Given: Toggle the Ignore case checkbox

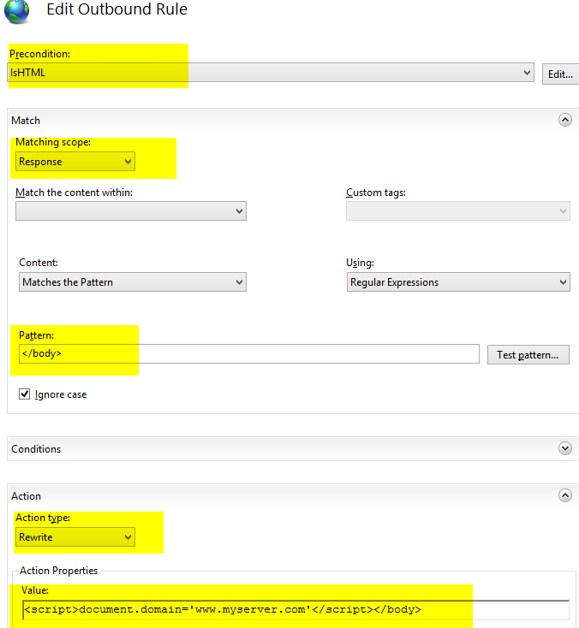Looking at the screenshot, I should click(25, 394).
